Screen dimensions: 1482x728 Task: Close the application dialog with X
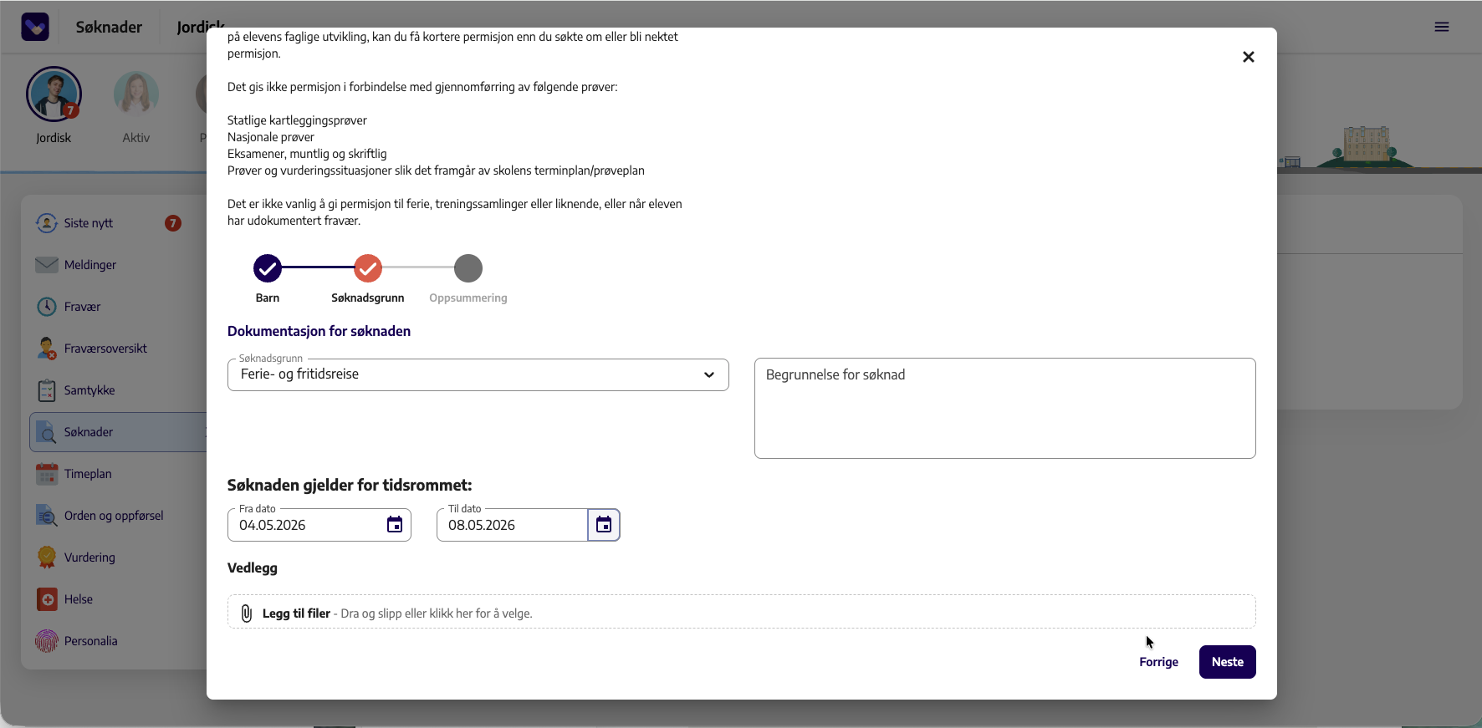click(1249, 57)
